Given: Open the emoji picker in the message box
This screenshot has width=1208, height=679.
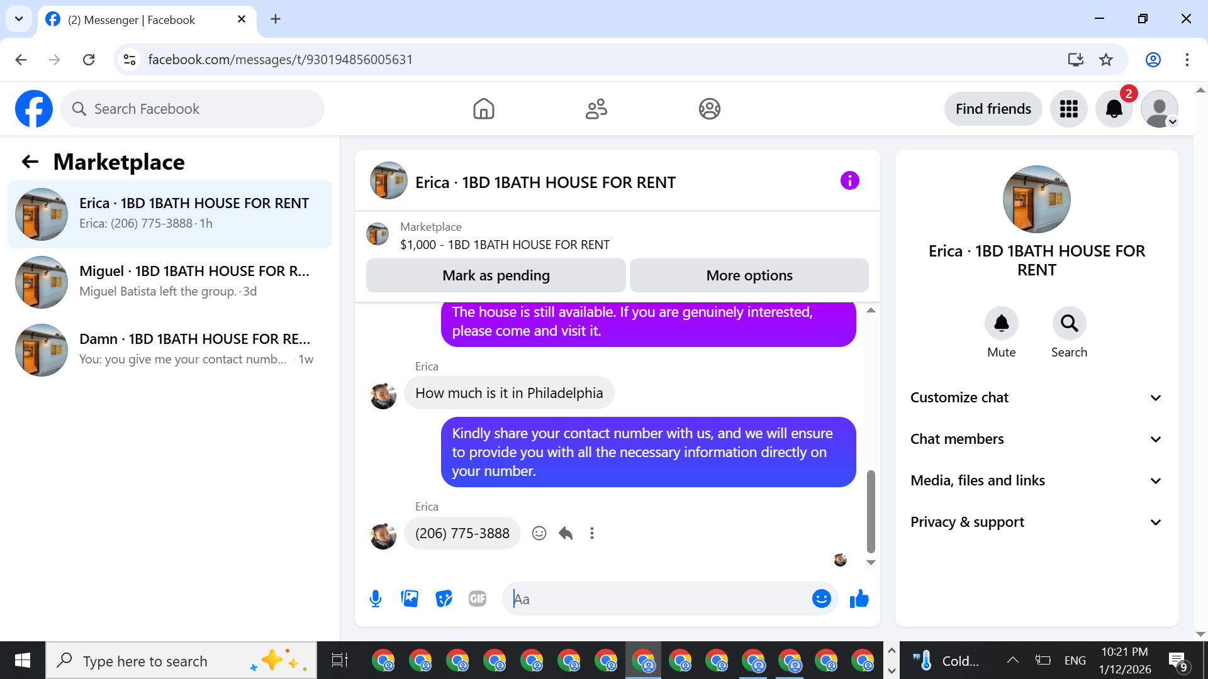Looking at the screenshot, I should tap(821, 599).
